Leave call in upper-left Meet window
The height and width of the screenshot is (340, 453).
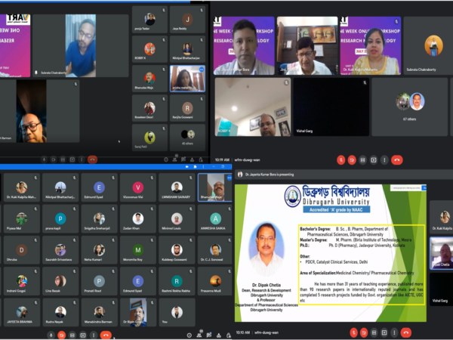coord(92,159)
